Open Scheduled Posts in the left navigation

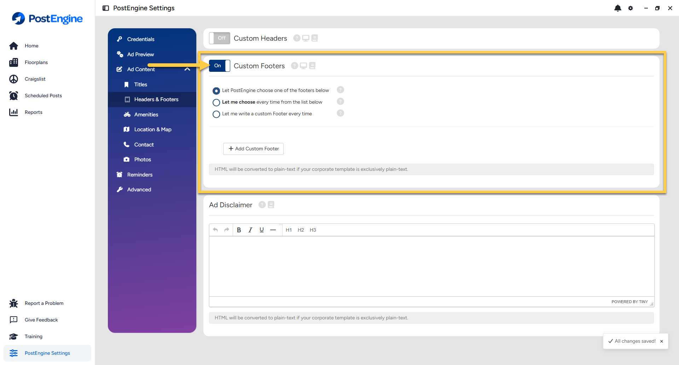pyautogui.click(x=47, y=96)
